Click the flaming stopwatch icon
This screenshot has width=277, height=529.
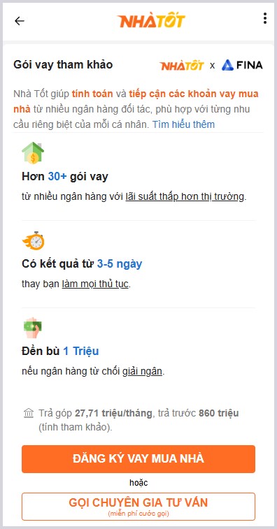point(33,240)
